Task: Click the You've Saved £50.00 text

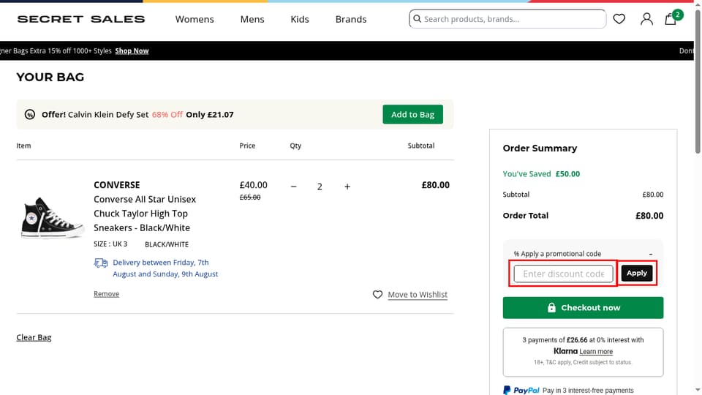Action: click(x=541, y=174)
